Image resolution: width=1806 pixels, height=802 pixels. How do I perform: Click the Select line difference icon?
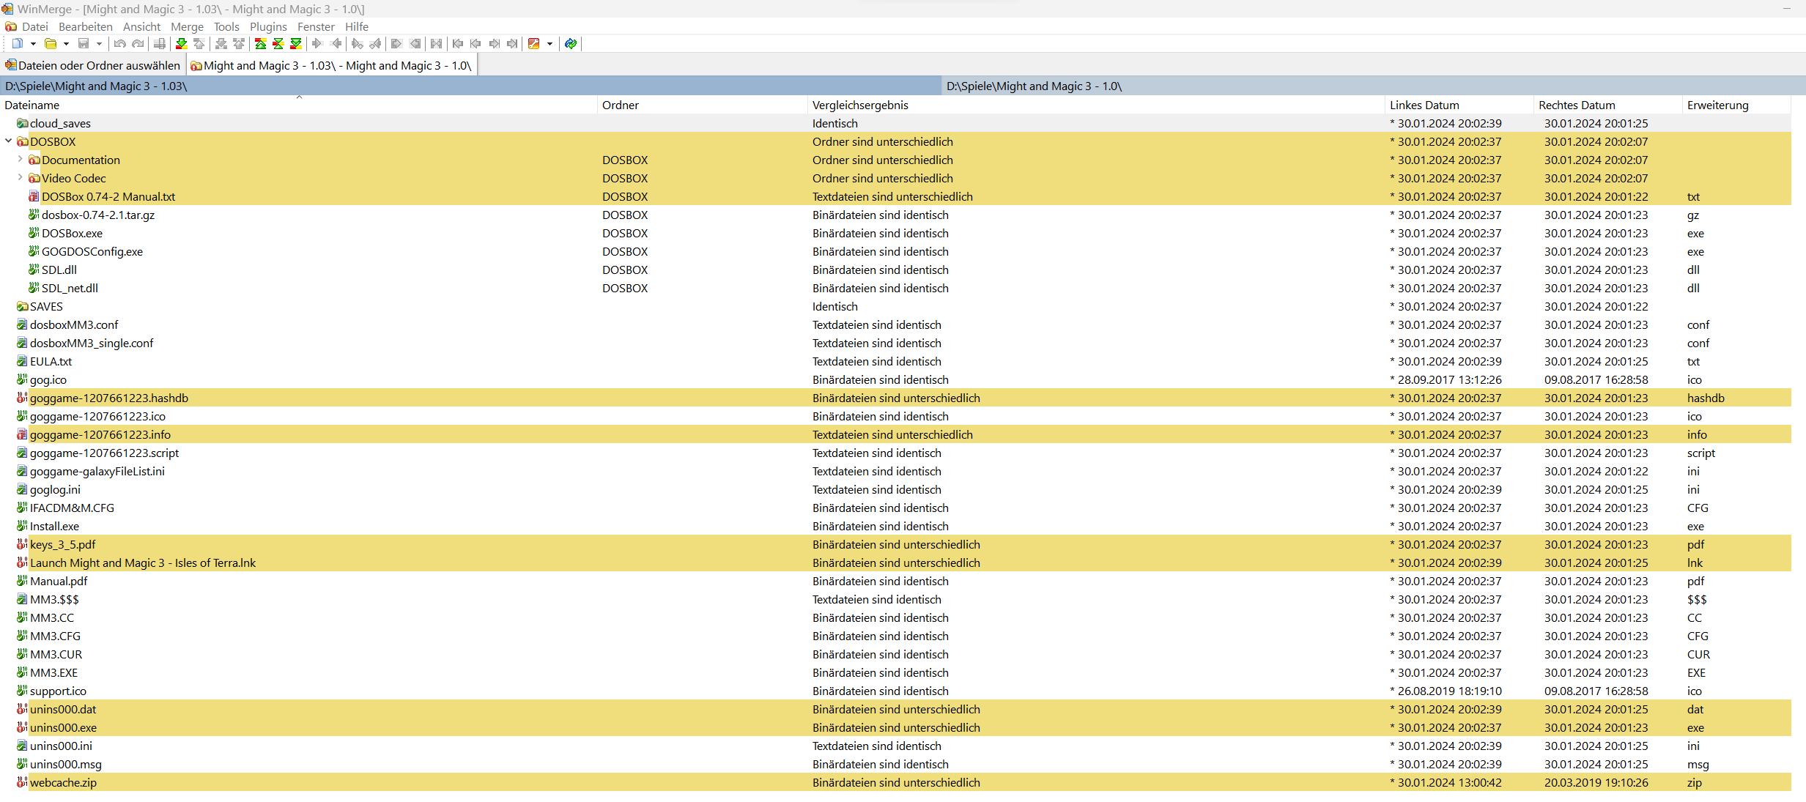pos(159,44)
